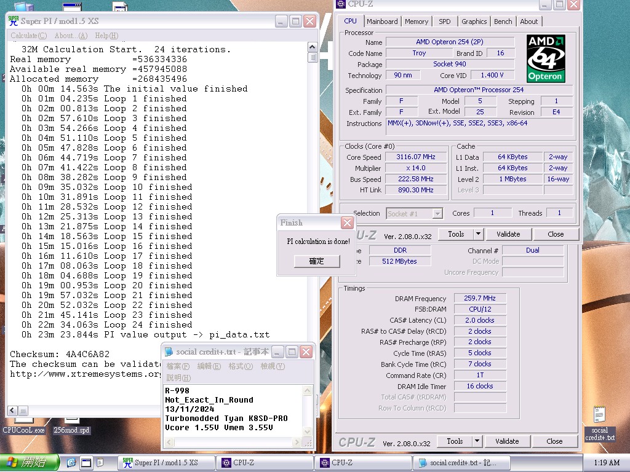
Task: Click the 1:19 AM taskbar clock
Action: [x=606, y=463]
